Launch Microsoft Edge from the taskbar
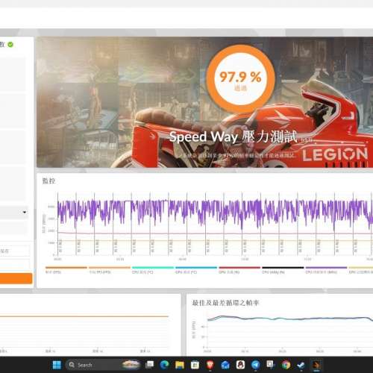 [164, 365]
